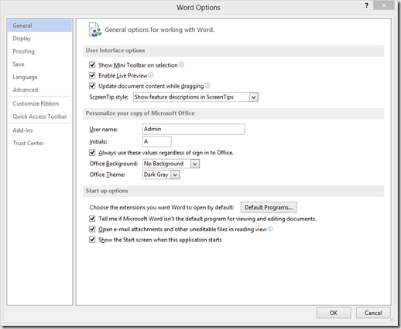Image resolution: width=401 pixels, height=329 pixels.
Task: Open the Office Theme dropdown
Action: [161, 175]
